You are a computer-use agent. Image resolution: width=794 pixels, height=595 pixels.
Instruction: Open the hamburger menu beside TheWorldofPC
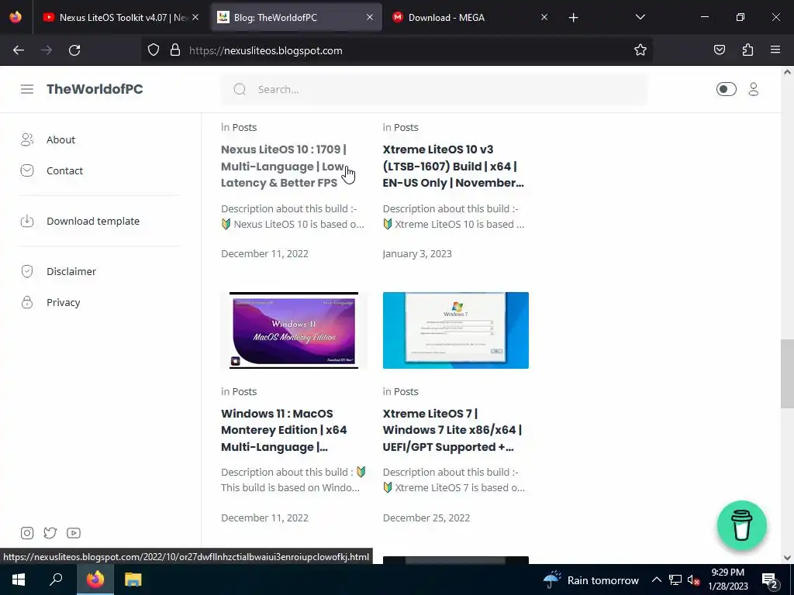[27, 89]
